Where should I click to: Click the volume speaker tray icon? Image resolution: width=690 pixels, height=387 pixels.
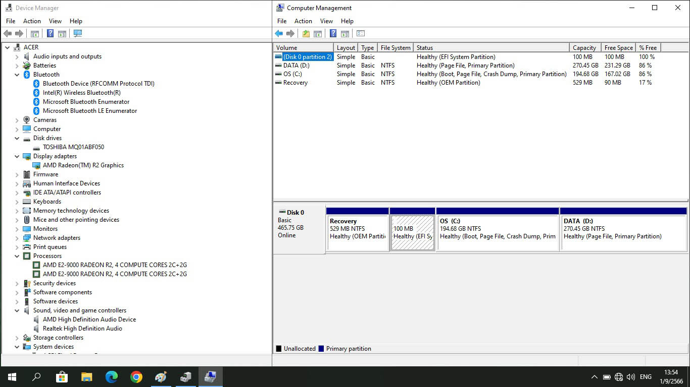[630, 377]
